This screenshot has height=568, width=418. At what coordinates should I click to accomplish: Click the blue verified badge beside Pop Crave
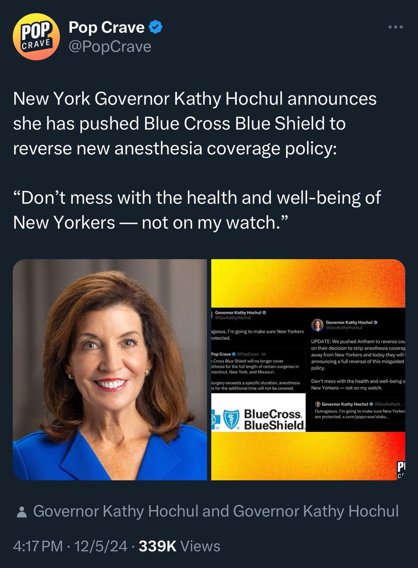156,28
